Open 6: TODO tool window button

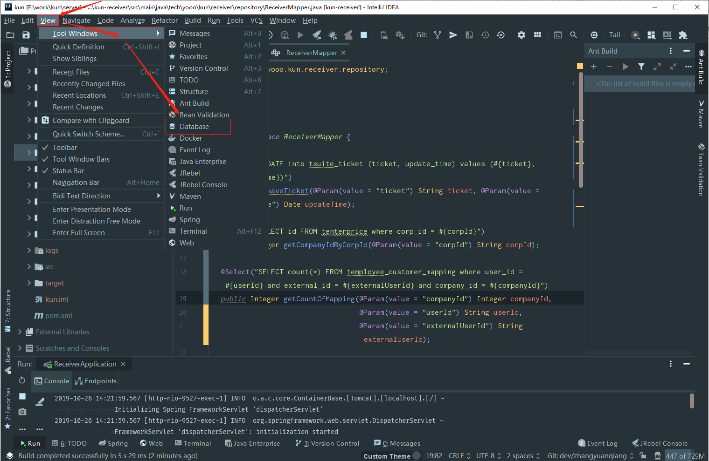click(70, 443)
